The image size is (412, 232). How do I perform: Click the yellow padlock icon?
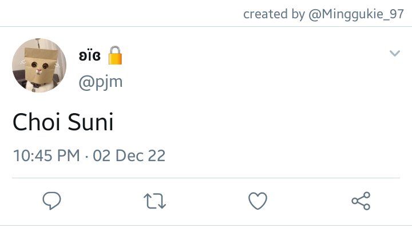click(x=116, y=55)
